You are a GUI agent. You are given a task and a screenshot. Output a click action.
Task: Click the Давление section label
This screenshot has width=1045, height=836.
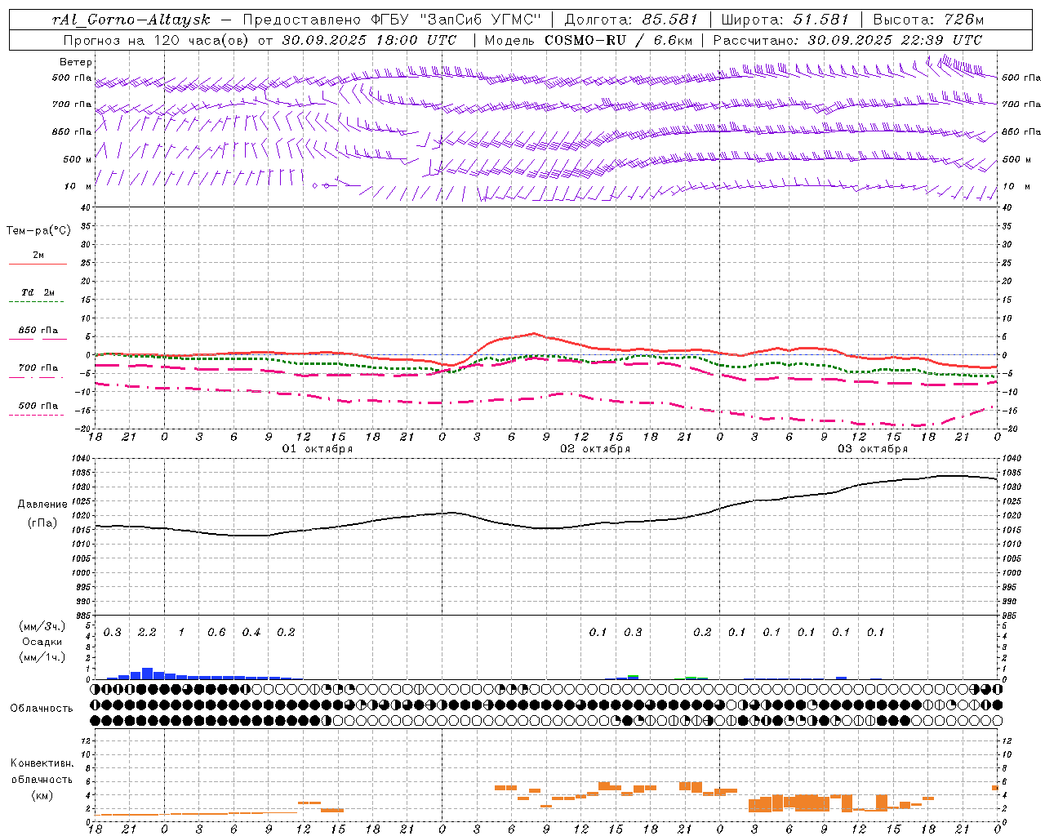tap(42, 504)
